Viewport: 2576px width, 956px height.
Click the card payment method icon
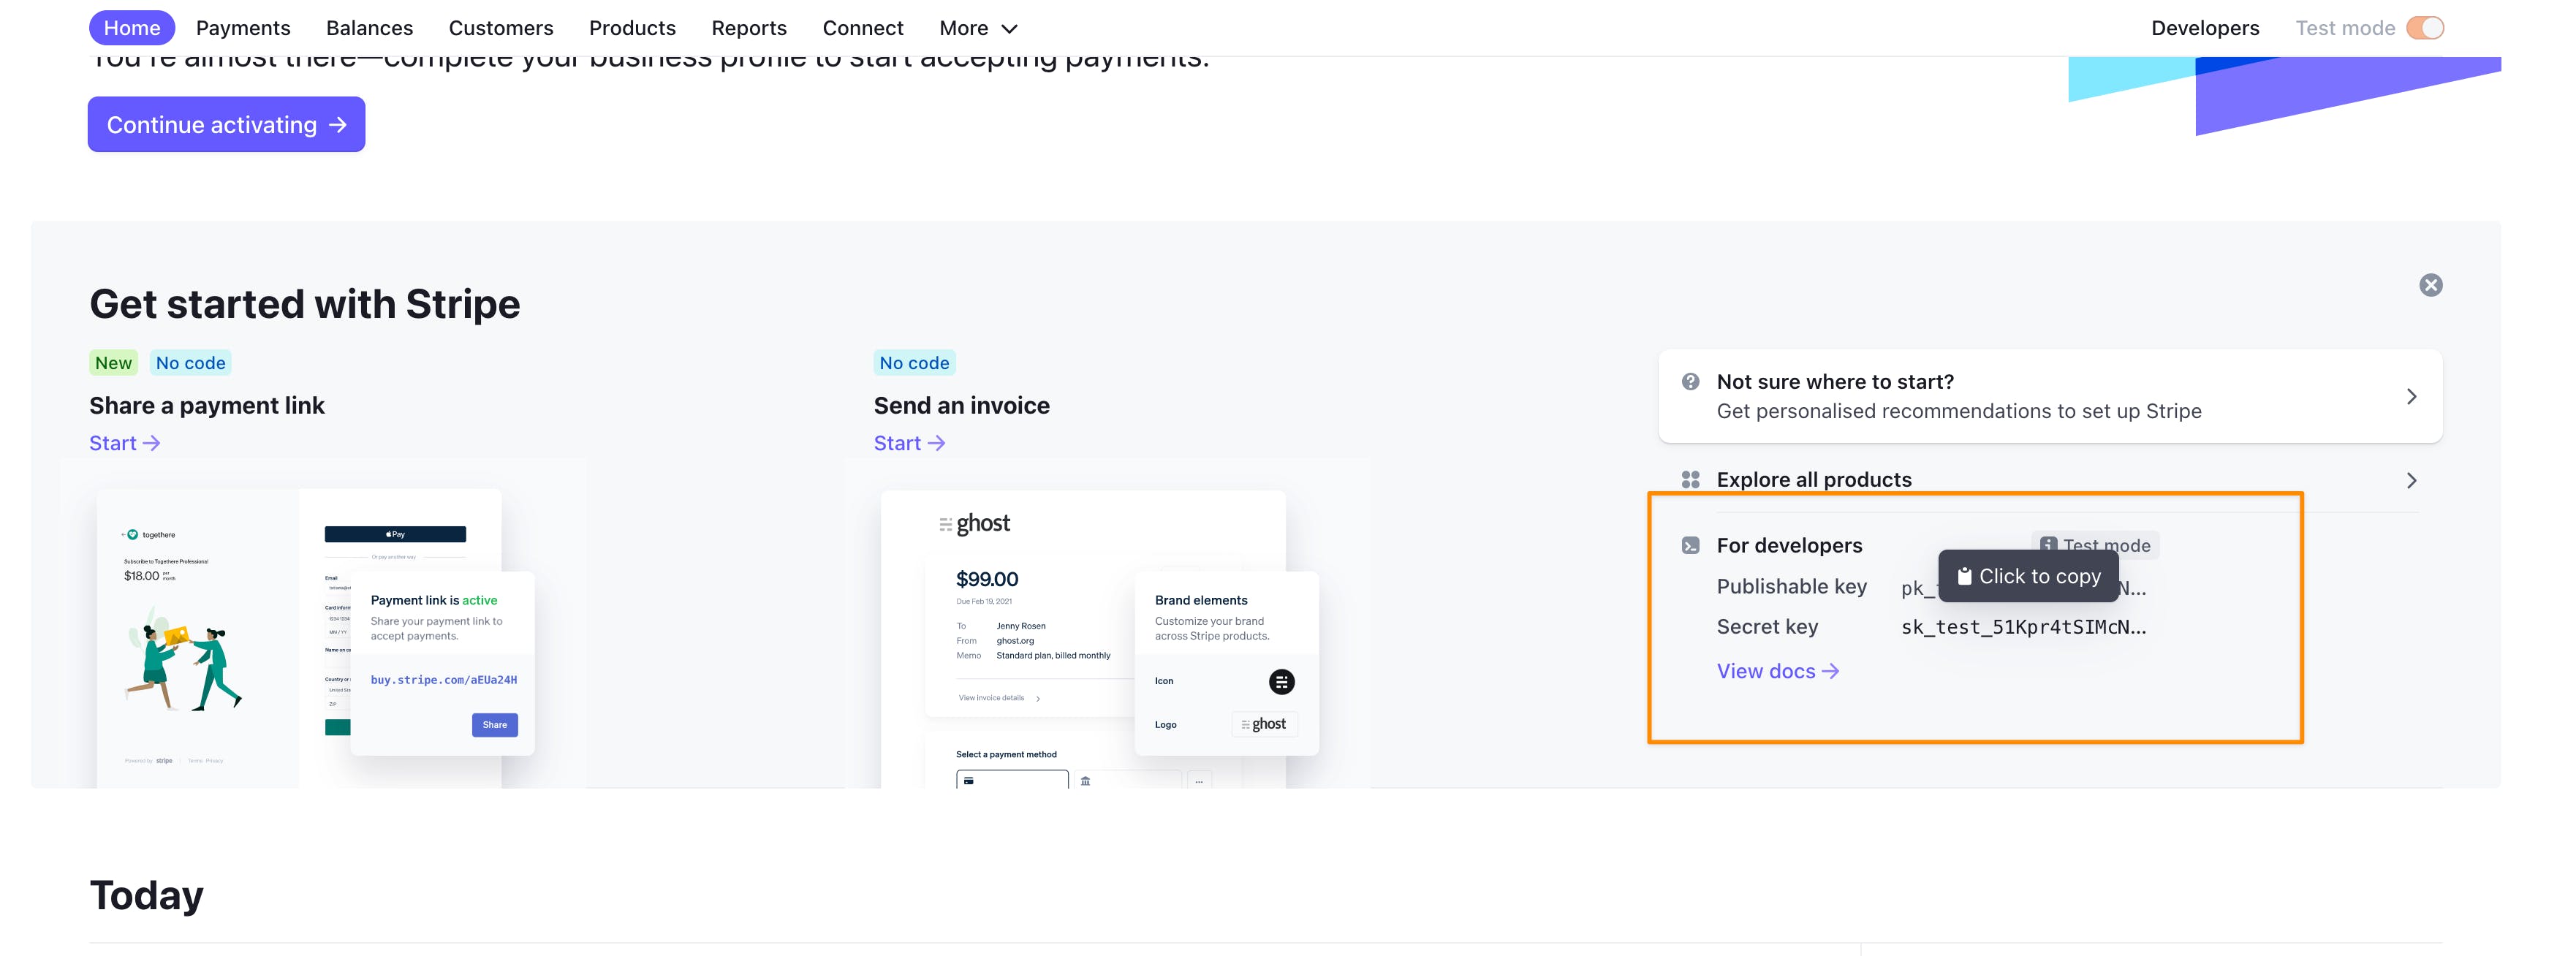point(969,780)
